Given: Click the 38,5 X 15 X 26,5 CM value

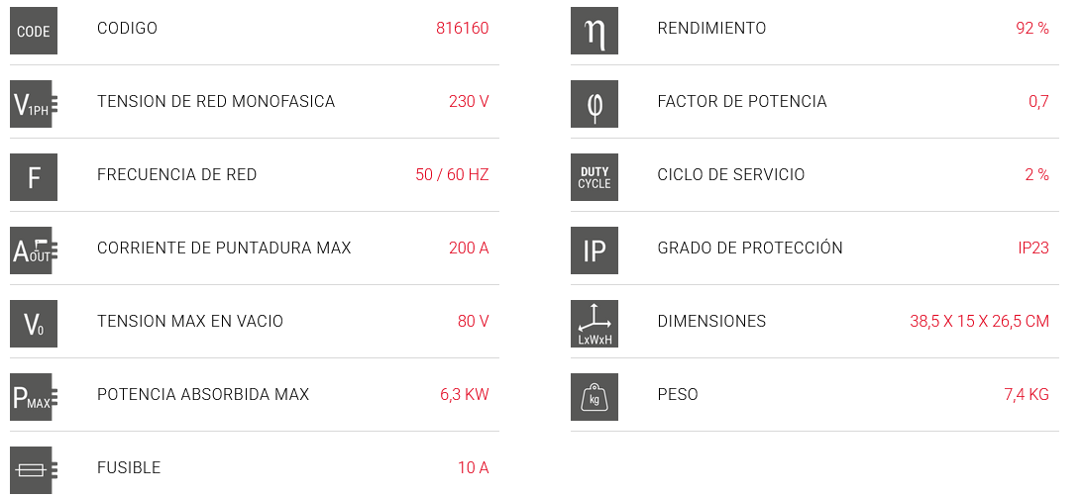Looking at the screenshot, I should coord(979,322).
